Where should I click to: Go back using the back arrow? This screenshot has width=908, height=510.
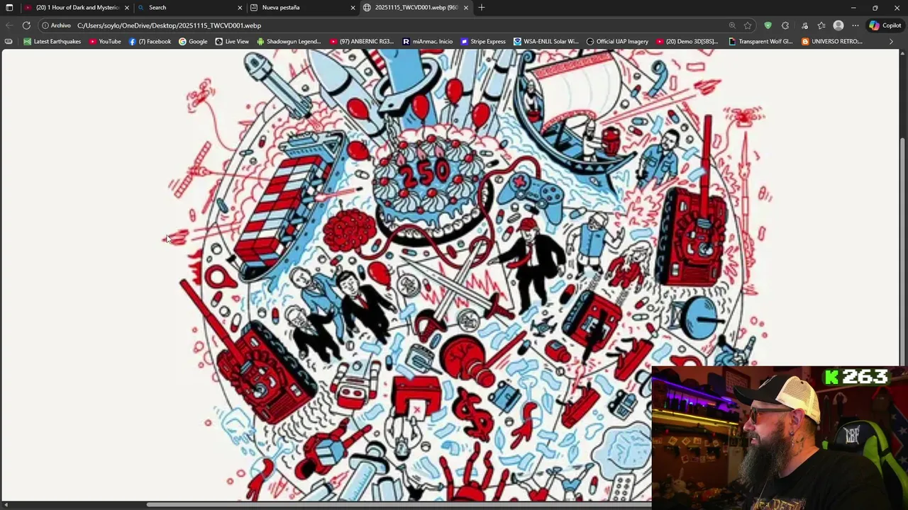coord(9,25)
